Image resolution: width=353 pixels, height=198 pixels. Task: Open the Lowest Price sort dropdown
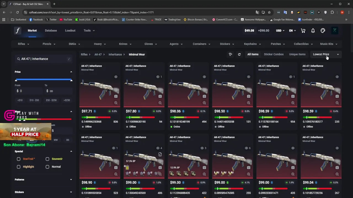pyautogui.click(x=326, y=54)
